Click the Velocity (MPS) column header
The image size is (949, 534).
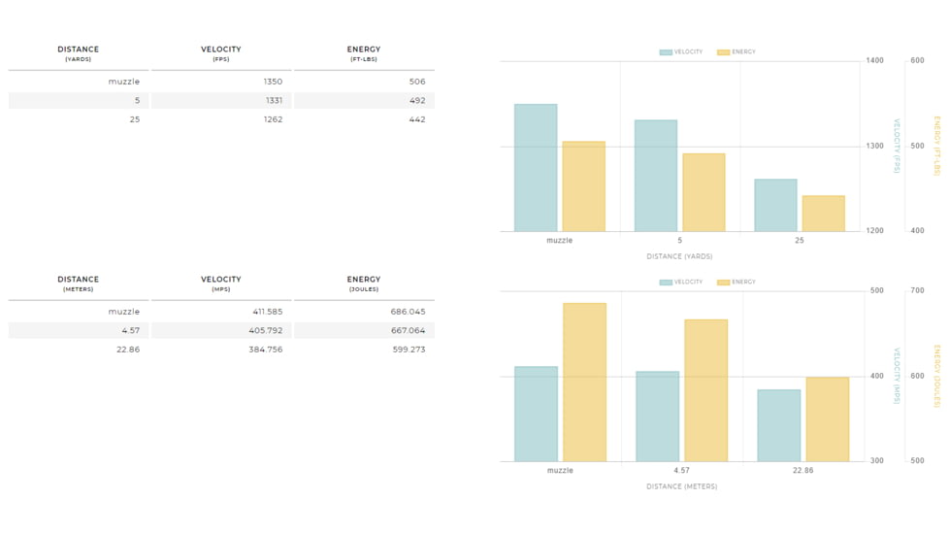click(220, 284)
